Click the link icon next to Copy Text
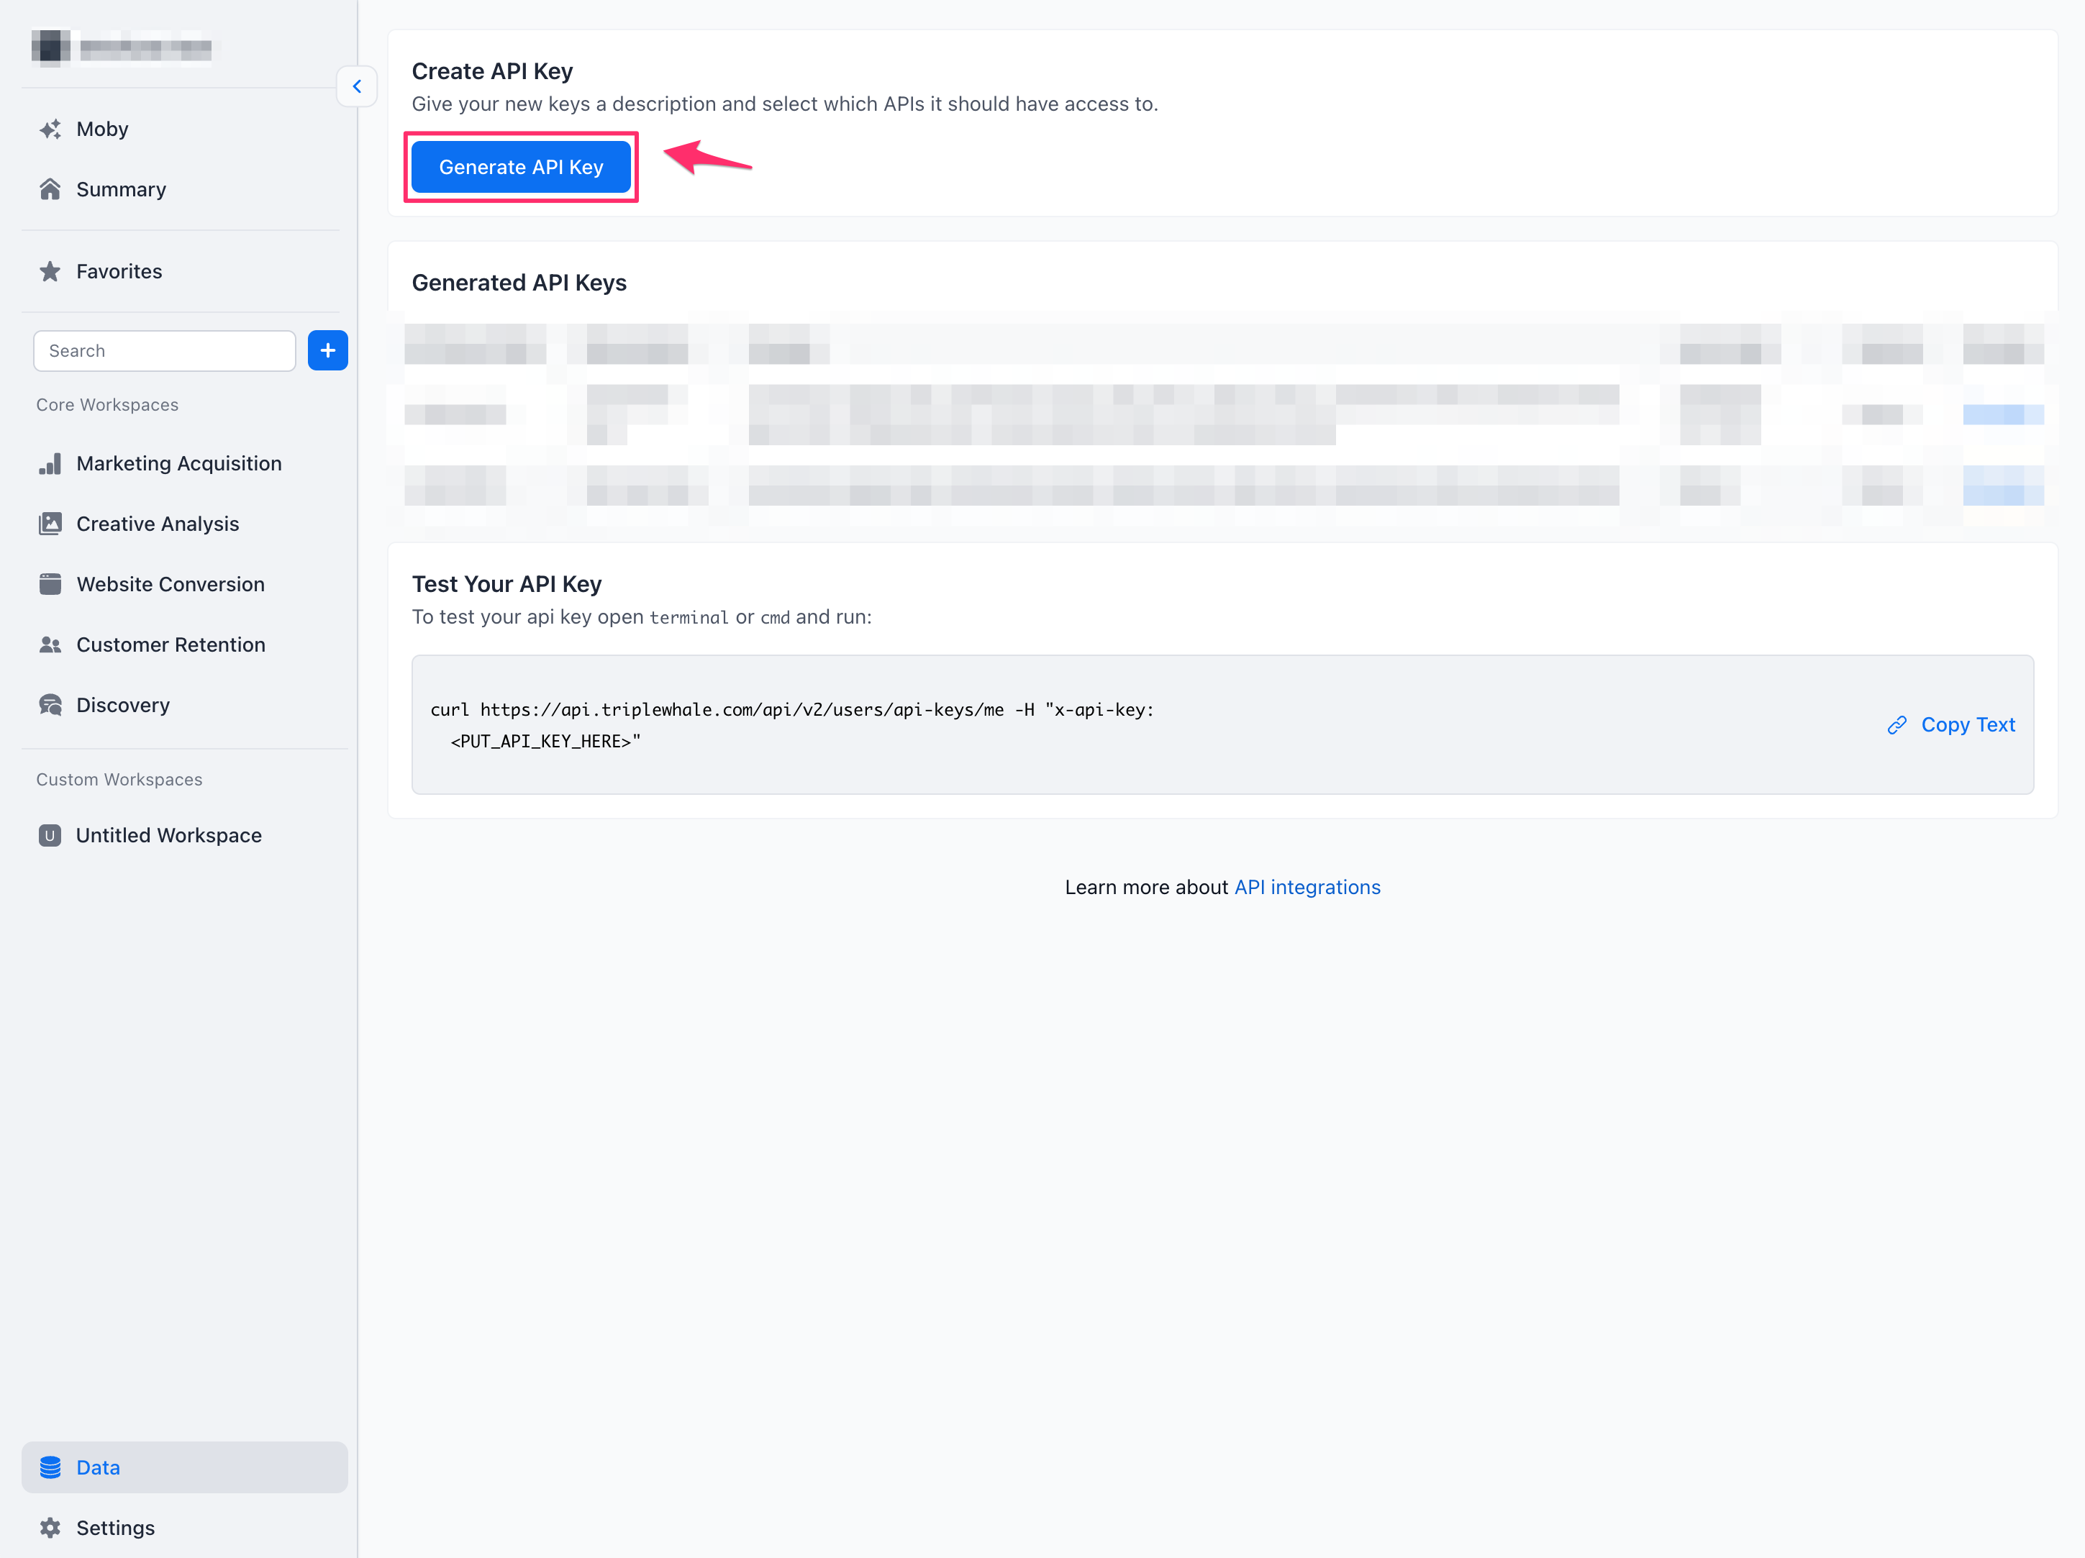 click(1897, 725)
